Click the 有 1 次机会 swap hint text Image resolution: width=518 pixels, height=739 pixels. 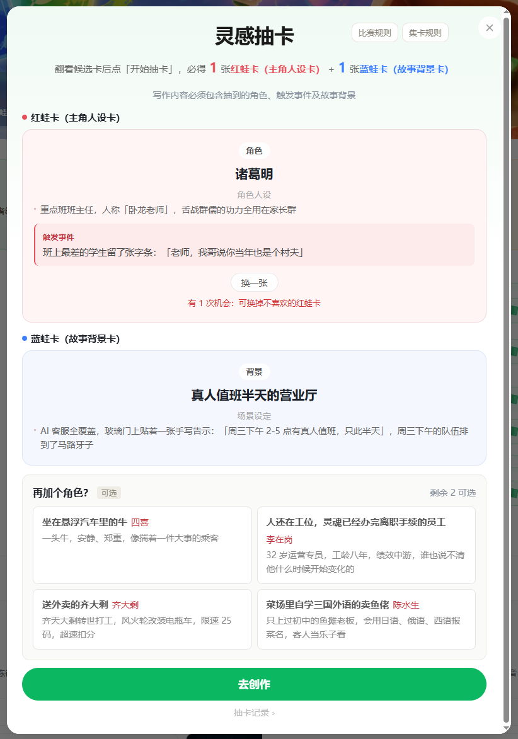coord(254,303)
